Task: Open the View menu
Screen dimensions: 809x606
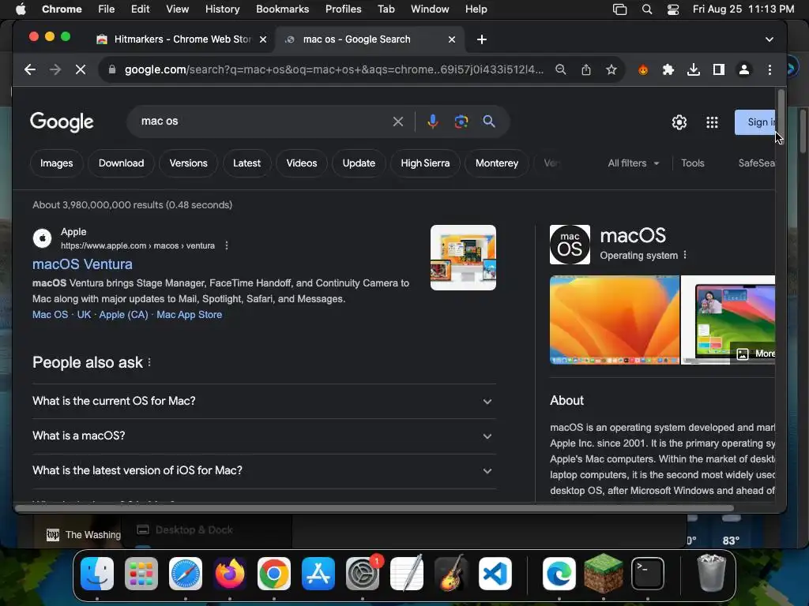Action: pos(177,9)
